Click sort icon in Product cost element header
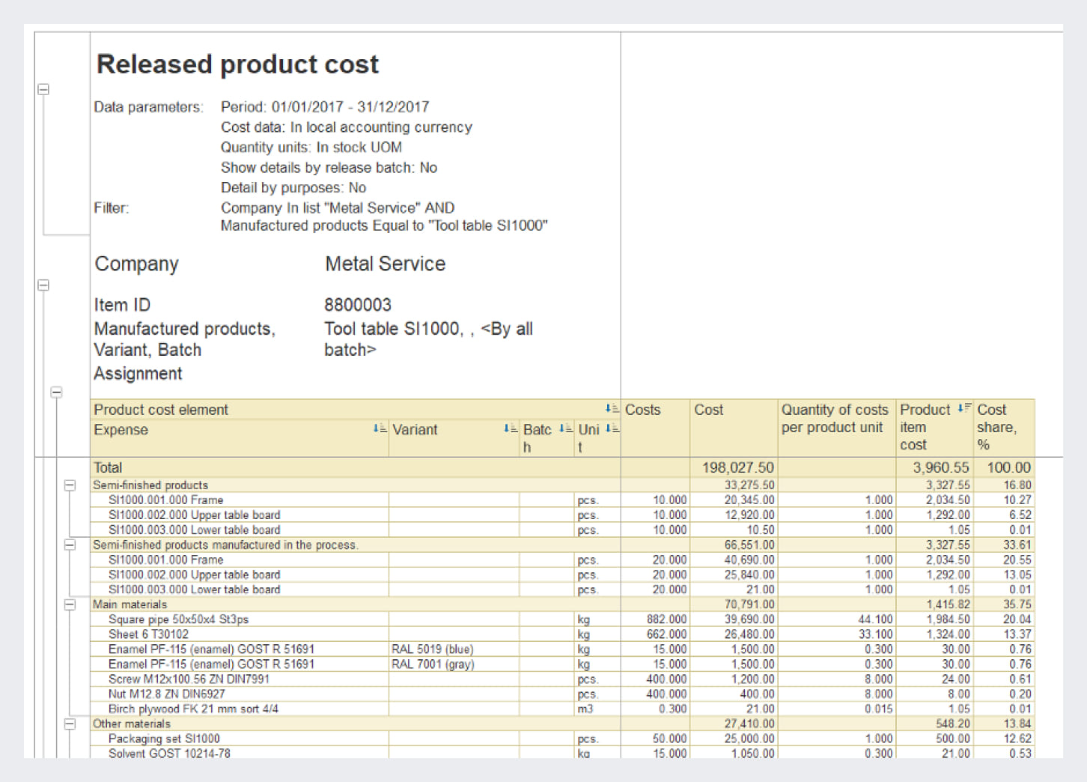1087x782 pixels. (x=612, y=409)
